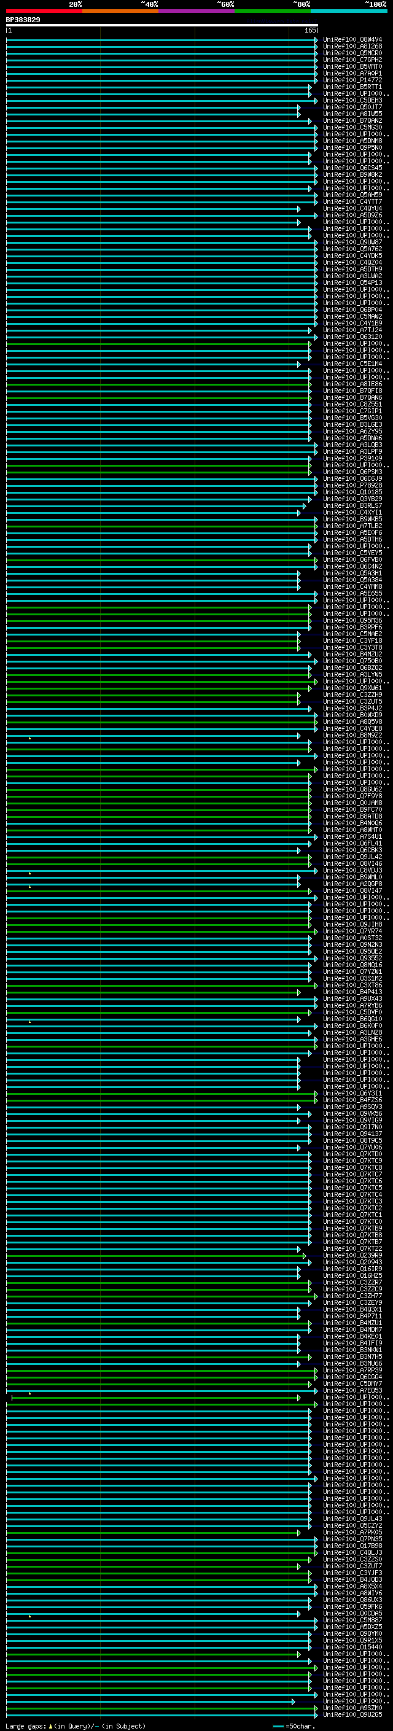The height and width of the screenshot is (1731, 393).
Task: Click the green alignment bar for UniRef100_Q8GU62
Action: (x=158, y=790)
